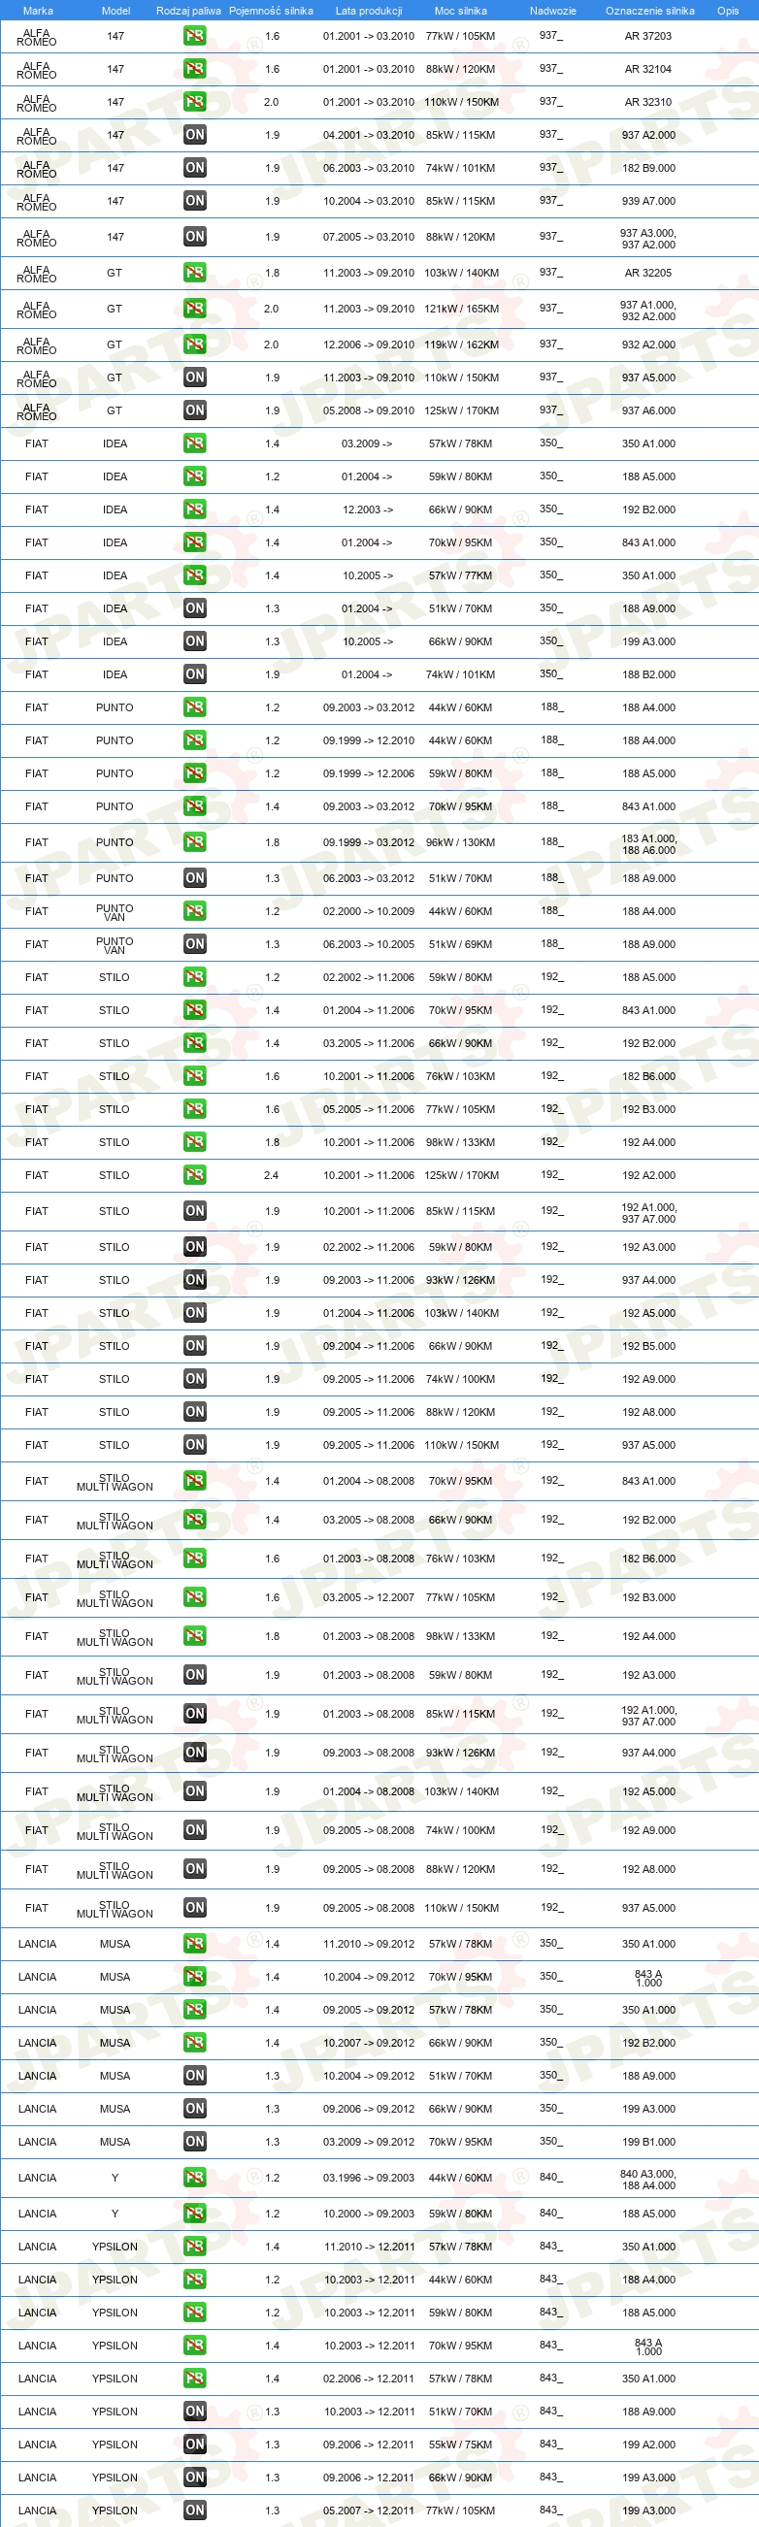This screenshot has height=2527, width=759.
Task: Click petrol icon in Musa 10.2007 -> 09.2012 row
Action: (x=195, y=2043)
